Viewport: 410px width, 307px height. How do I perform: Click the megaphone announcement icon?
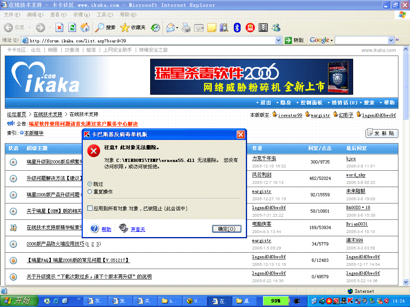pyautogui.click(x=11, y=123)
